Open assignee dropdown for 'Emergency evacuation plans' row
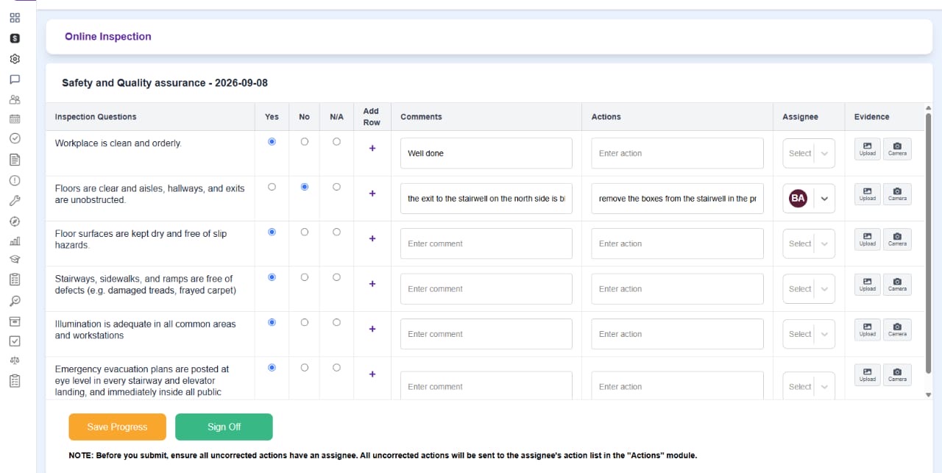942x473 pixels. point(809,386)
